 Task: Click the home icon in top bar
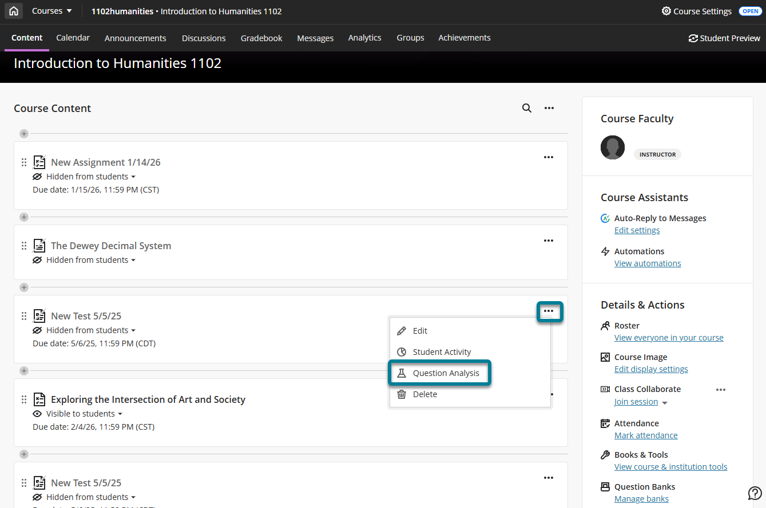click(x=14, y=11)
